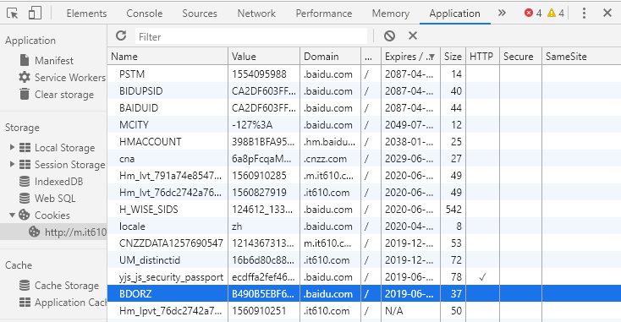Select IndexedDB in Storage section
The image size is (621, 322).
click(x=58, y=182)
